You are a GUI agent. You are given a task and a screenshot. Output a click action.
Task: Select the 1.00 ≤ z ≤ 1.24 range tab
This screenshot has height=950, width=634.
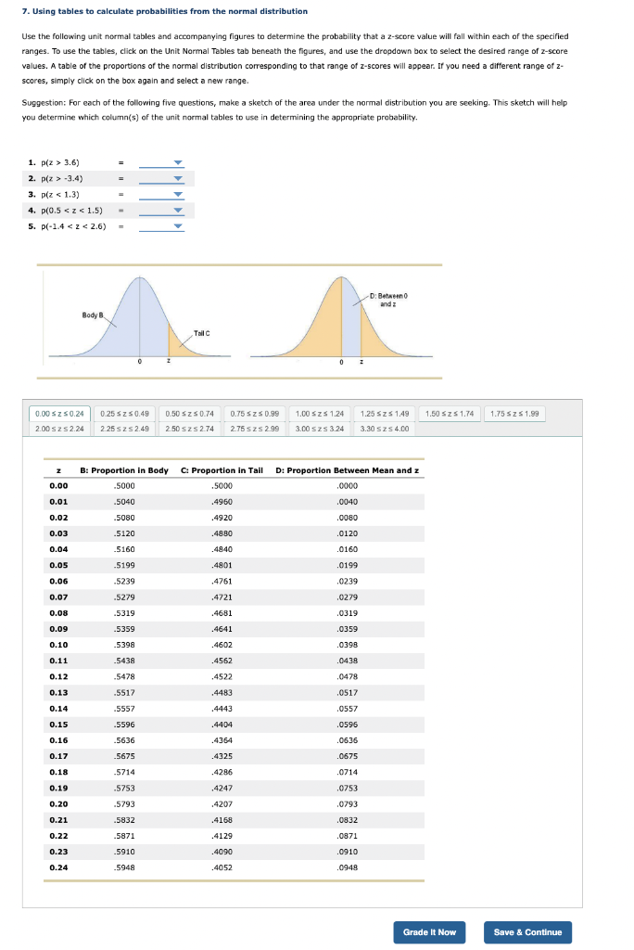click(322, 414)
